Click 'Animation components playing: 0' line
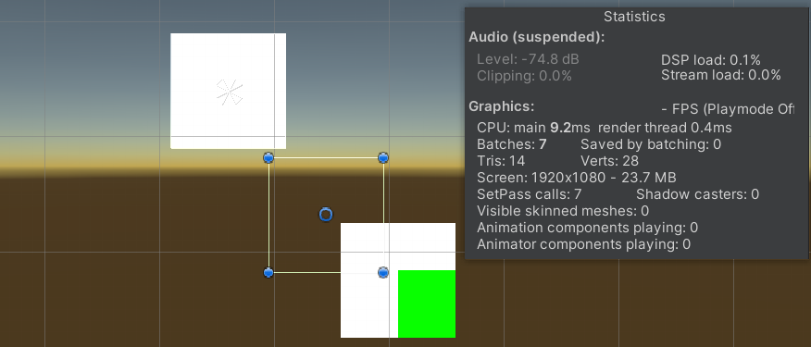Screen dimensions: 811x347 coord(587,228)
